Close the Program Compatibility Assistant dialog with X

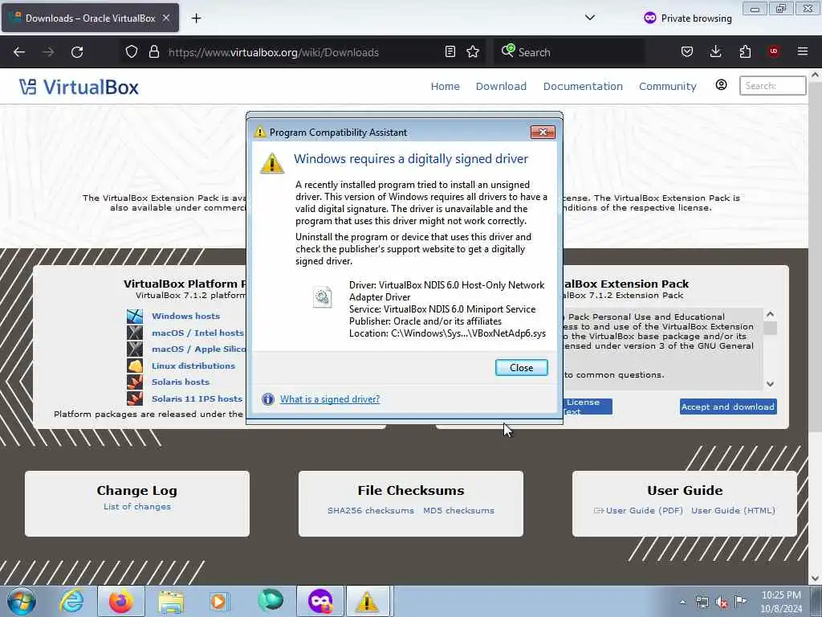(543, 133)
